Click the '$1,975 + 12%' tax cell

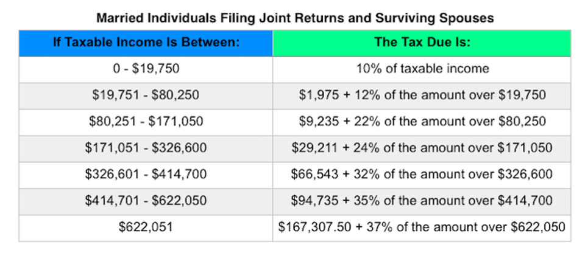point(422,95)
